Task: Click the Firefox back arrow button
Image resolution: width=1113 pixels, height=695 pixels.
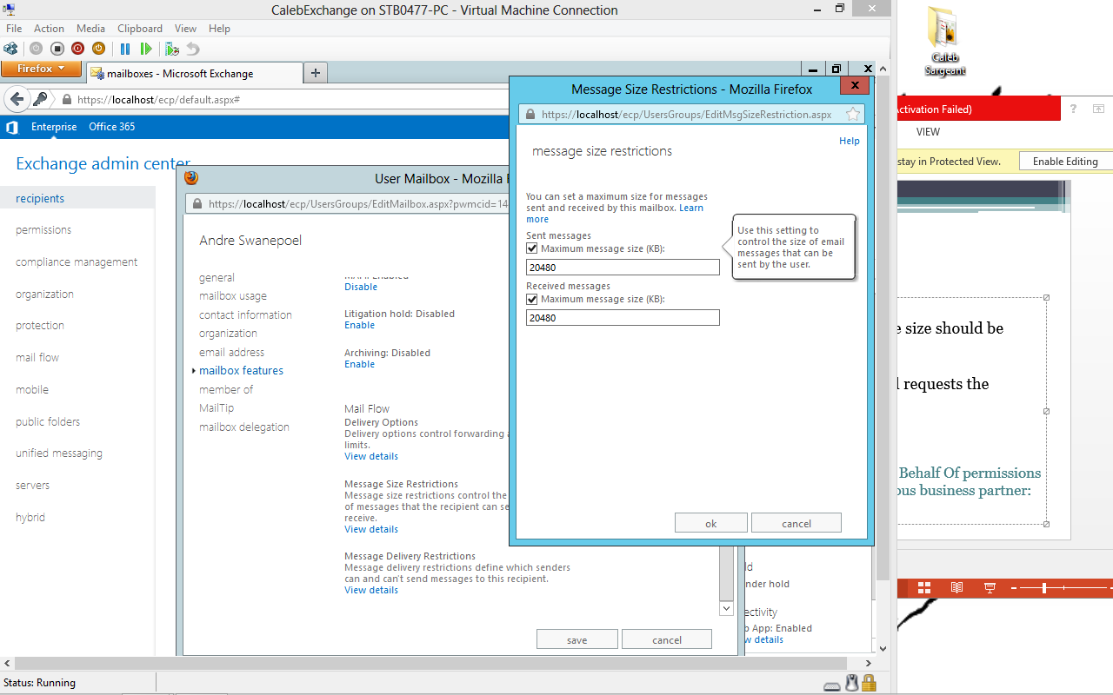Action: pyautogui.click(x=17, y=99)
